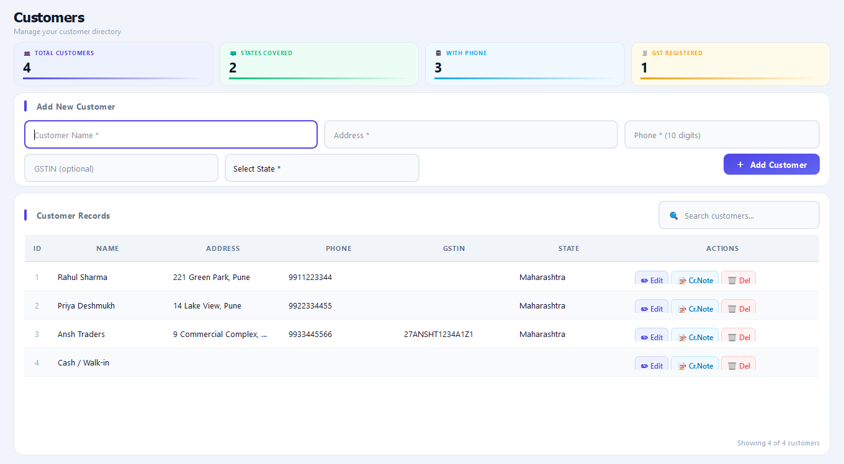The width and height of the screenshot is (844, 464).
Task: Select the name Cash / Walk-in
Action: click(x=83, y=362)
